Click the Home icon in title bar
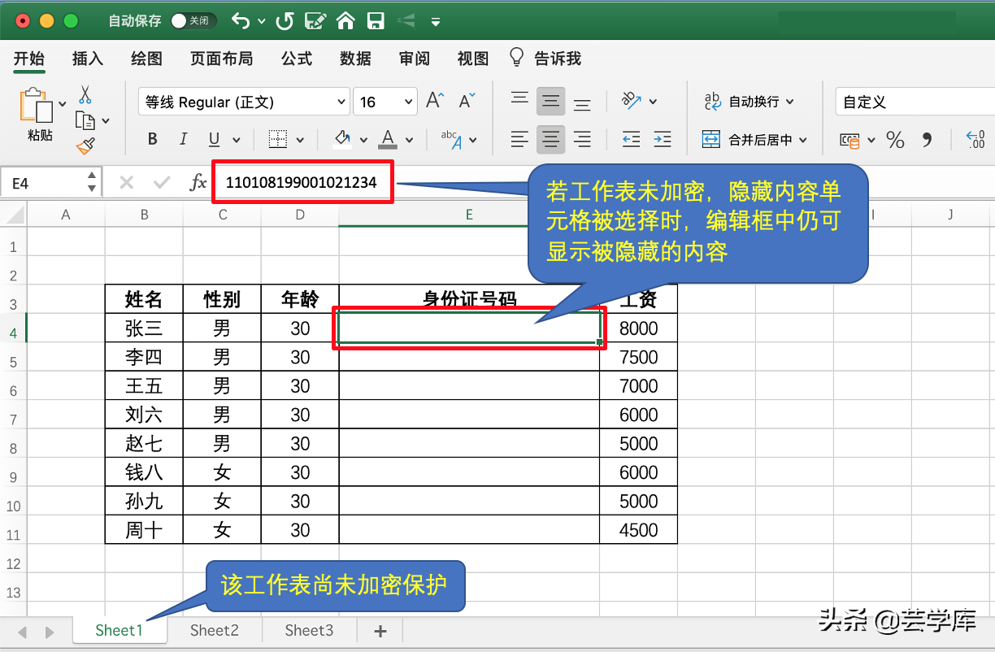Screen dimensions: 995x652 (x=346, y=21)
